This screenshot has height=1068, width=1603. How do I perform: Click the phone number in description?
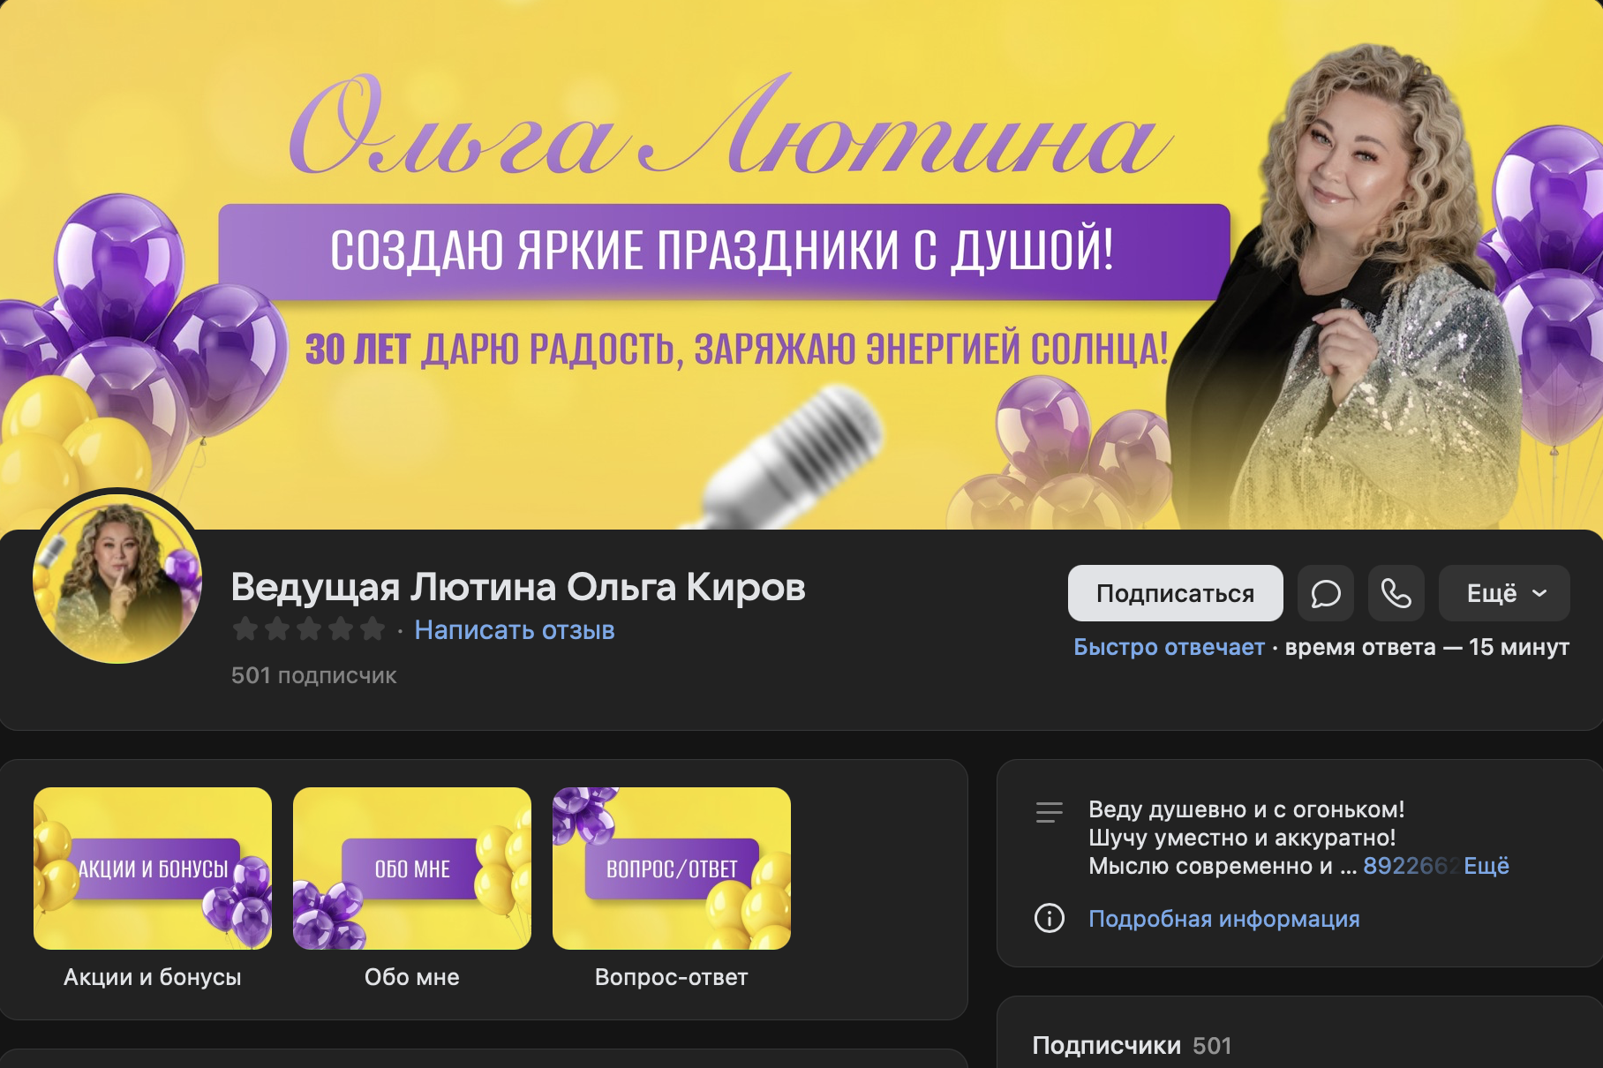pyautogui.click(x=1410, y=866)
